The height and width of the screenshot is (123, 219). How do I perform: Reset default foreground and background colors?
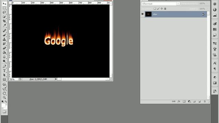(x=3, y=101)
